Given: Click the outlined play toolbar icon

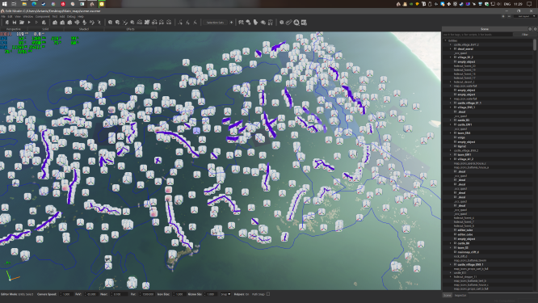Looking at the screenshot, I should (x=36, y=23).
